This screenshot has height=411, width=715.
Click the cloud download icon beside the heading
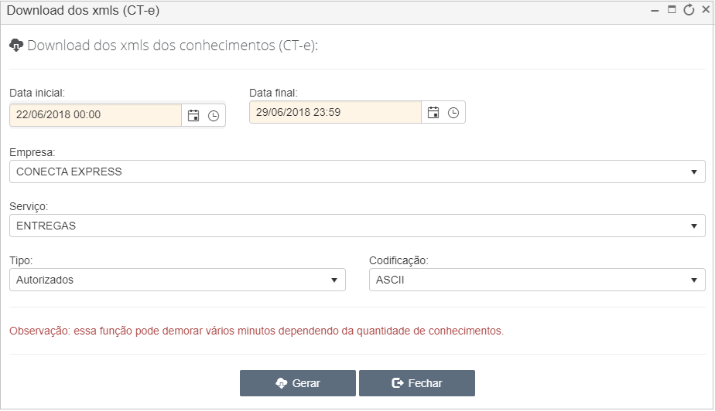tap(16, 45)
